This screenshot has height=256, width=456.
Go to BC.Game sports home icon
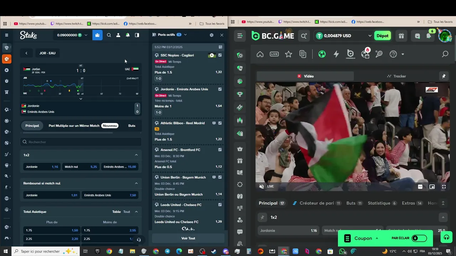point(260,54)
